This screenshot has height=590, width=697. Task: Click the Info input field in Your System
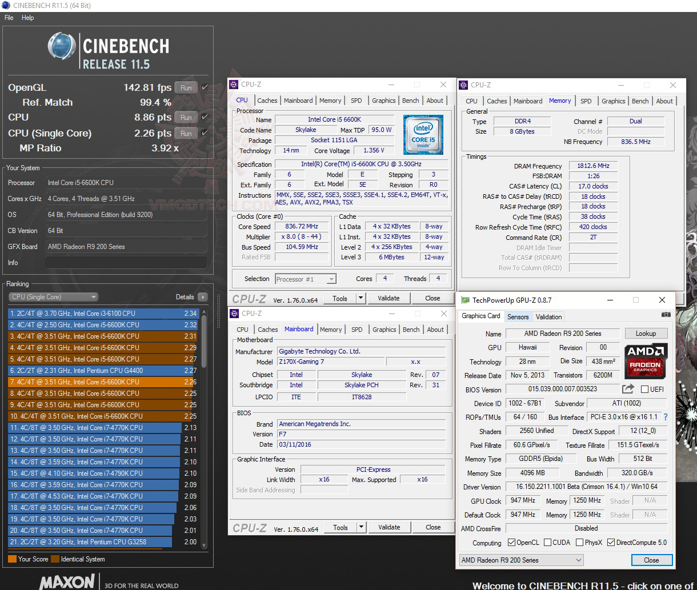[x=126, y=263]
